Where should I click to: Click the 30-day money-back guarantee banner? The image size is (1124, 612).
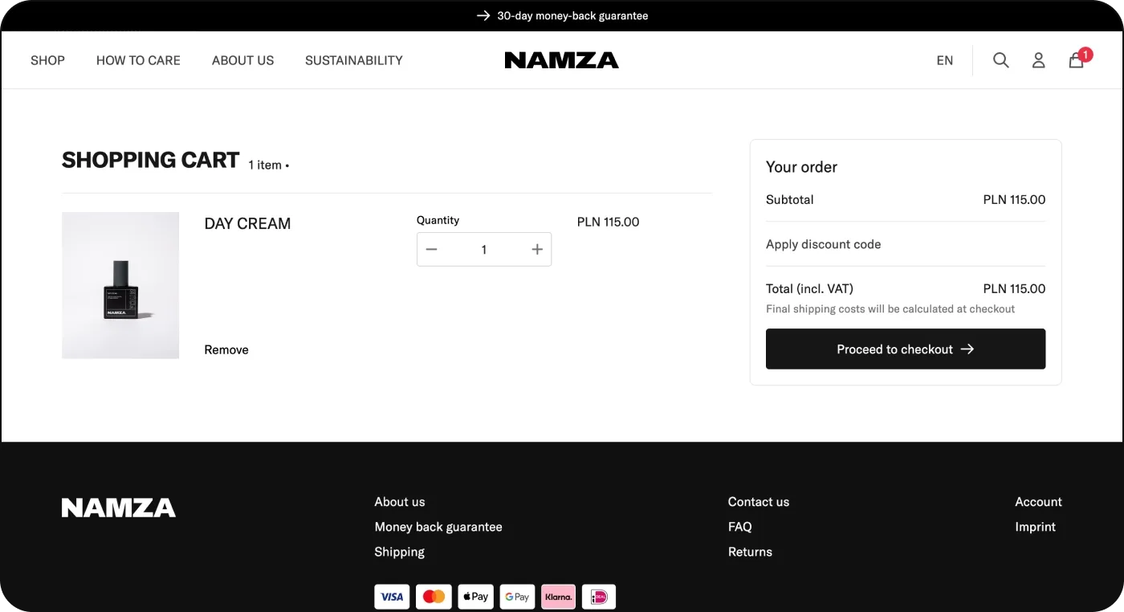click(562, 15)
